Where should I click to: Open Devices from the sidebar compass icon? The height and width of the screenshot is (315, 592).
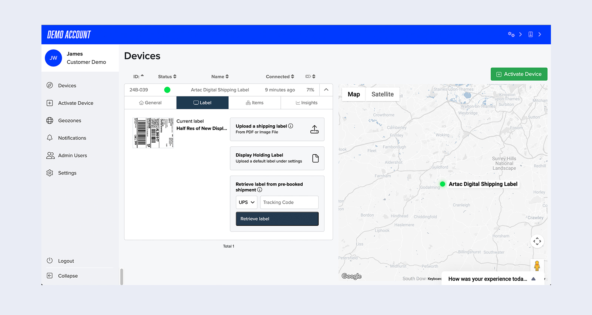(50, 85)
